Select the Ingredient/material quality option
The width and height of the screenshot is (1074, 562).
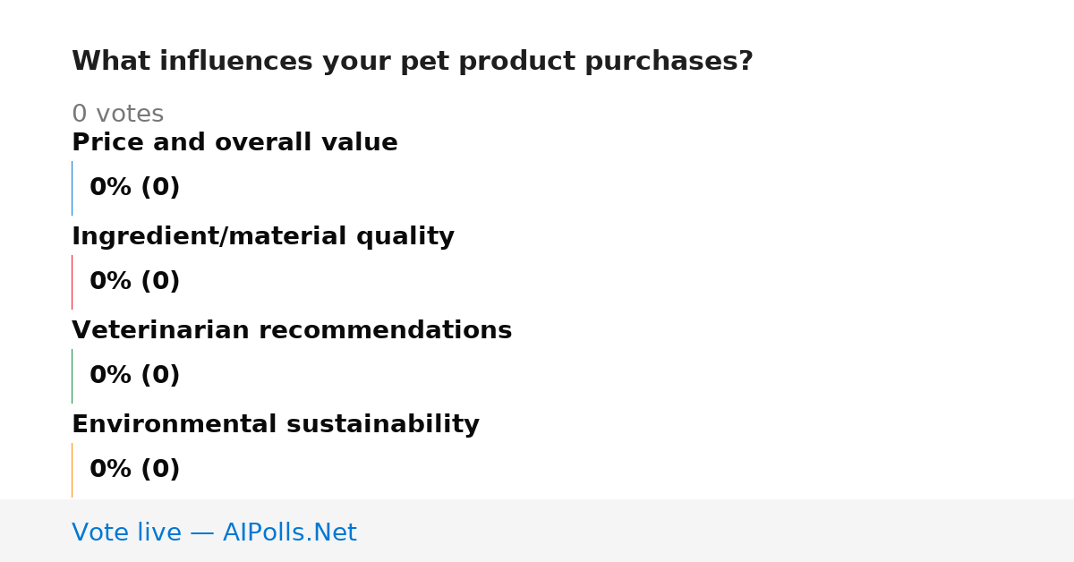263,236
